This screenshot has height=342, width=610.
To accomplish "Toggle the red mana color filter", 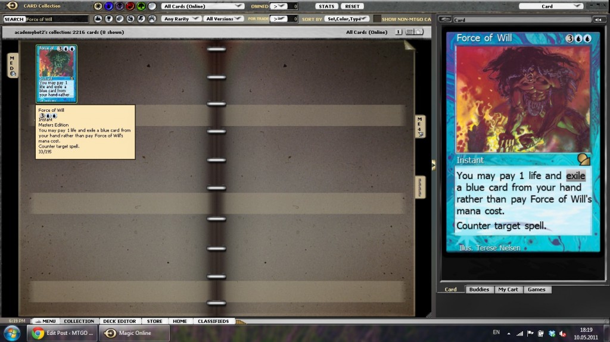I will pos(130,6).
